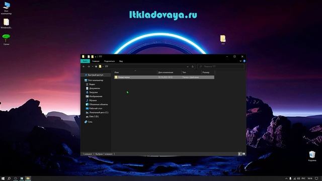Switch to the Главная ribbon tab
Screen dimensions: 322x181
[96, 61]
